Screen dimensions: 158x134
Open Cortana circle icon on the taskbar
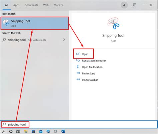(x=11, y=131)
